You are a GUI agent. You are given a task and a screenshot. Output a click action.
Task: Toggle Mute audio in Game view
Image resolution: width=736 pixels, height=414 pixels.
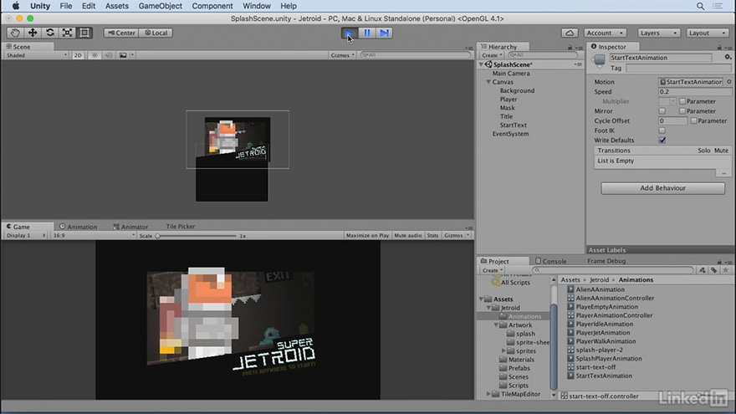tap(408, 236)
